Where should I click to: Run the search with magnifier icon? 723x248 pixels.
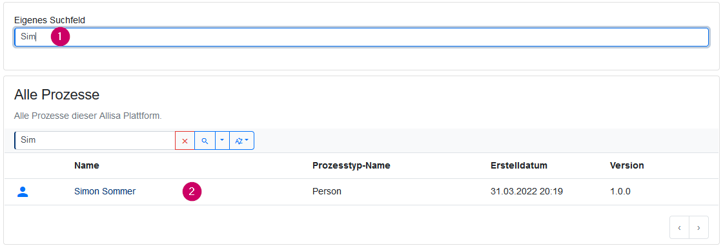(x=205, y=141)
